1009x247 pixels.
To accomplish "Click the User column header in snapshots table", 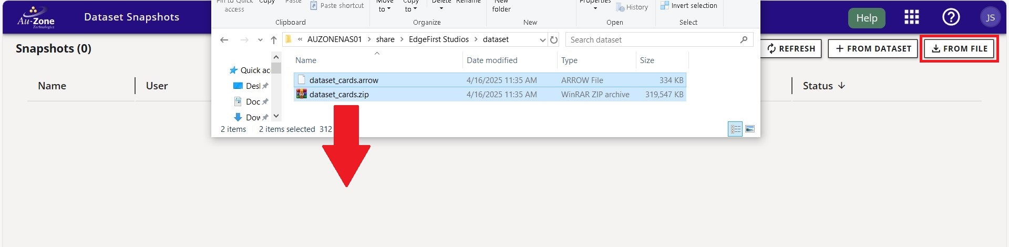I will click(x=157, y=86).
